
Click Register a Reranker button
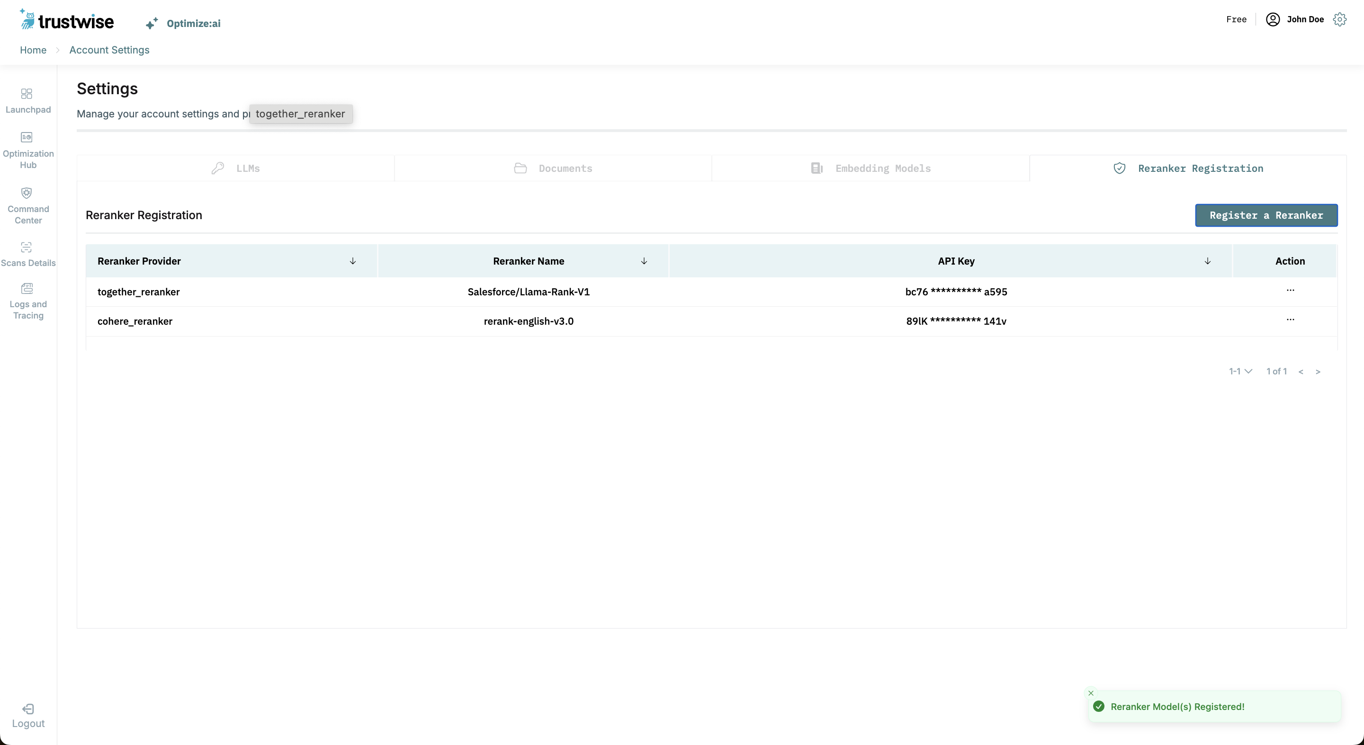[x=1266, y=215]
